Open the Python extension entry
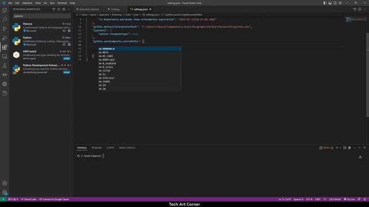Viewport: 369px width, 207px height. 41,41
